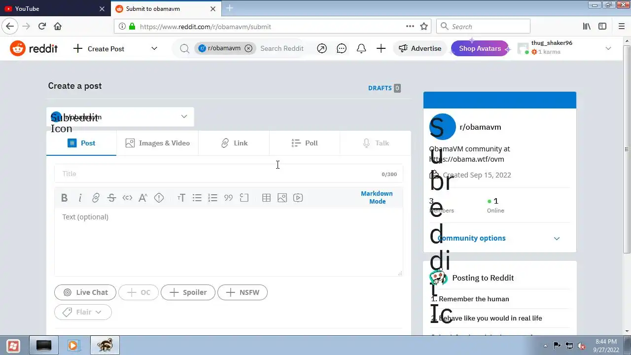The height and width of the screenshot is (355, 631).
Task: Select the Post tab
Action: 81,143
